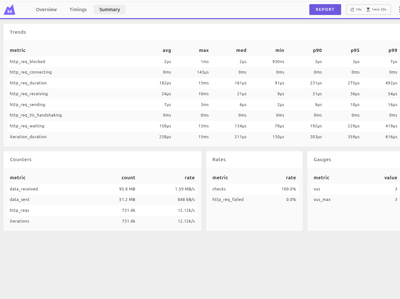Click the 3ms max value of http_req_sending
Viewport: 400px width, 299px height.
[205, 105]
